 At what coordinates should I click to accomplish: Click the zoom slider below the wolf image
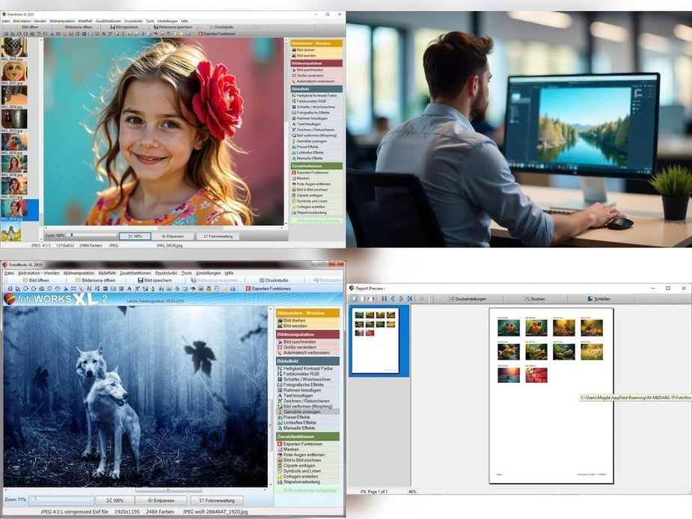tap(60, 500)
